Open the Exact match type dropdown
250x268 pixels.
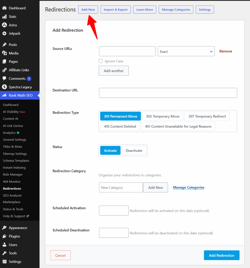click(186, 51)
